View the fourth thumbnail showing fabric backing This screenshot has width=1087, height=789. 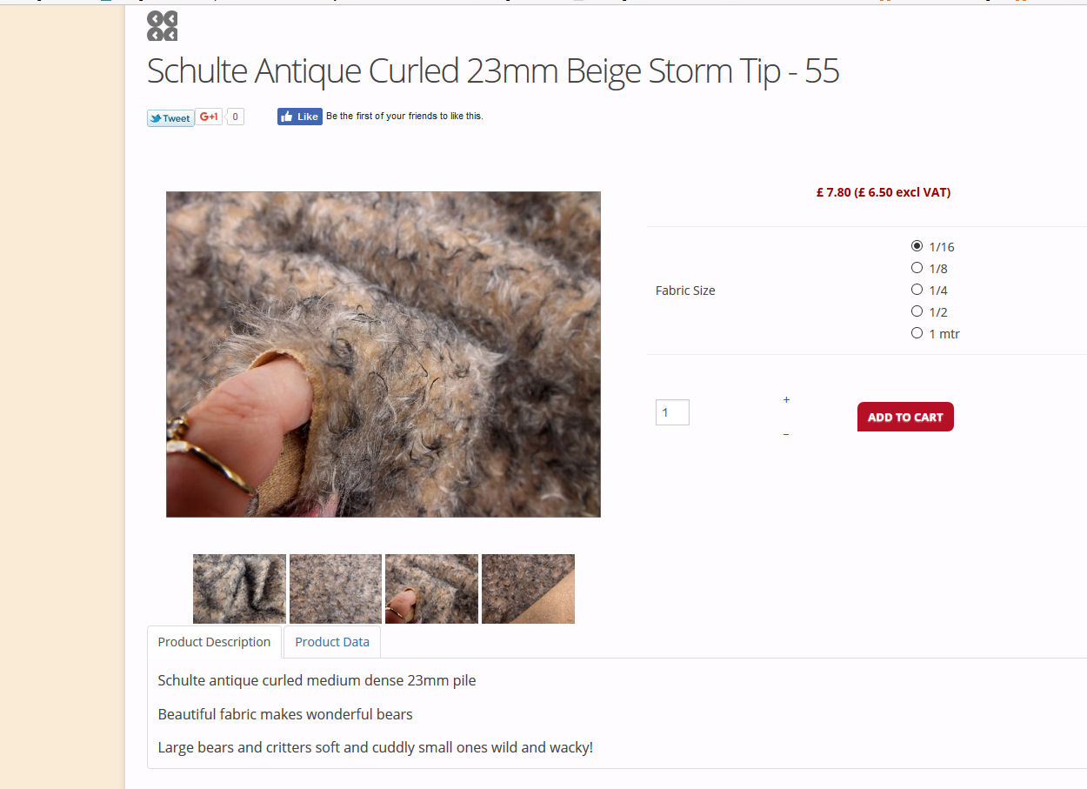(528, 589)
